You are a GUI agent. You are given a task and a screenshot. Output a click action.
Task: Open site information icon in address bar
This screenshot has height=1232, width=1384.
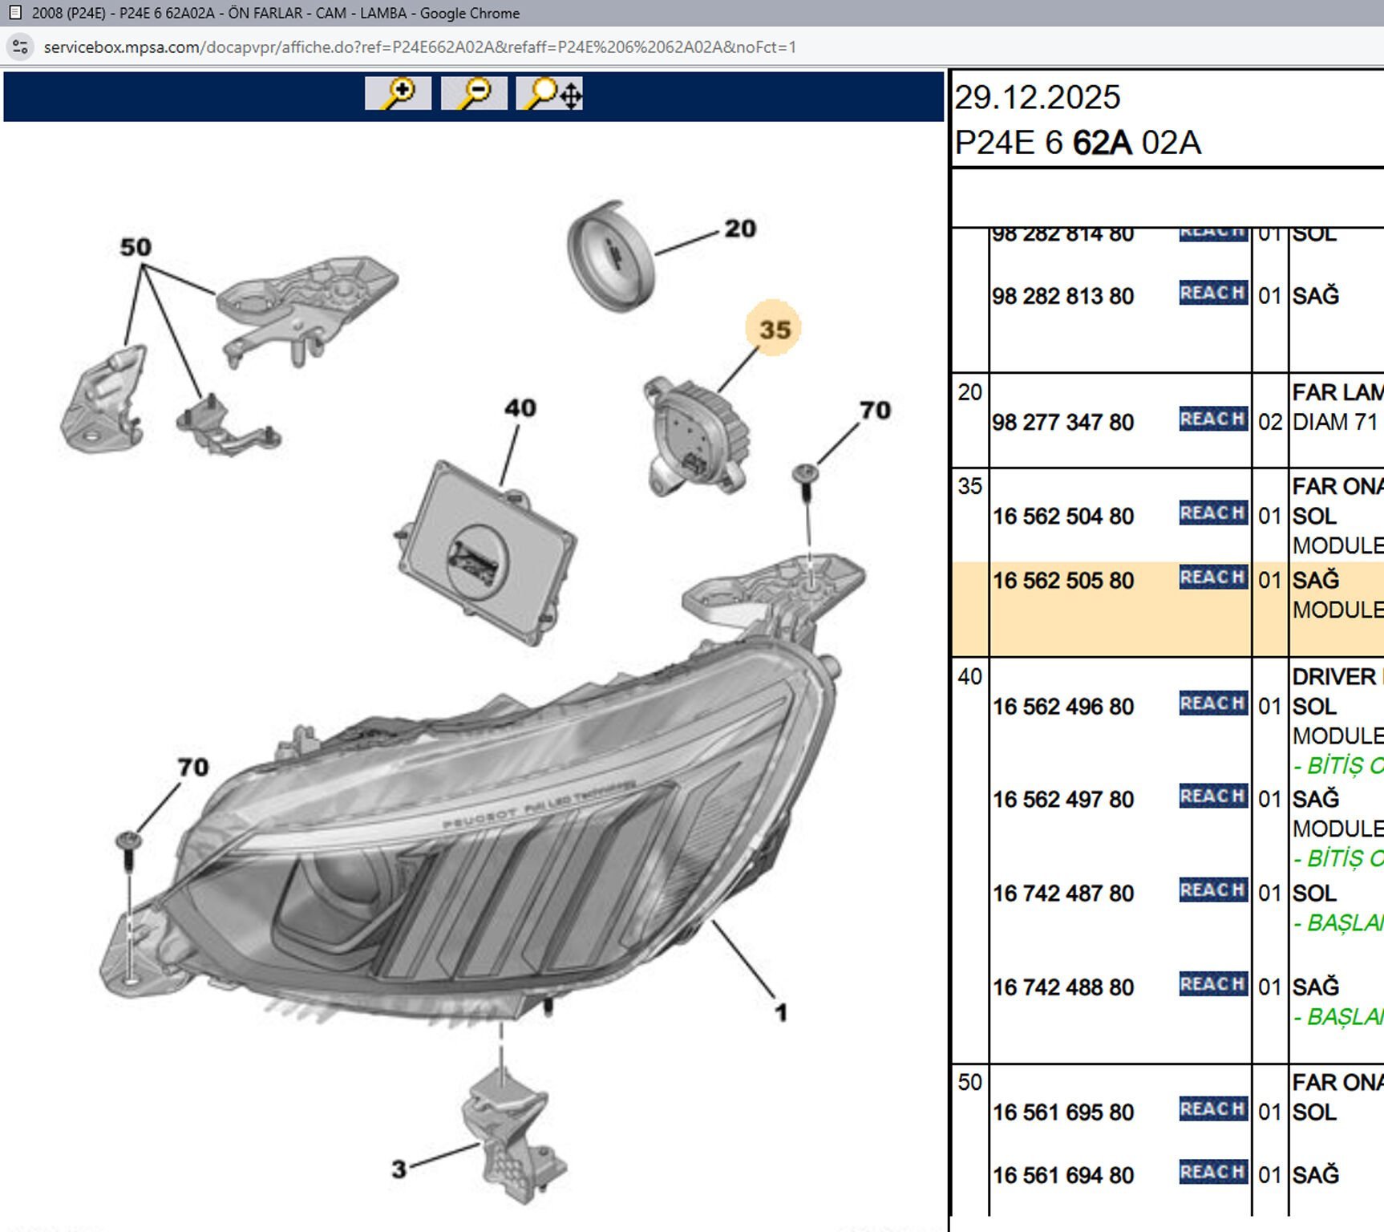pos(20,47)
